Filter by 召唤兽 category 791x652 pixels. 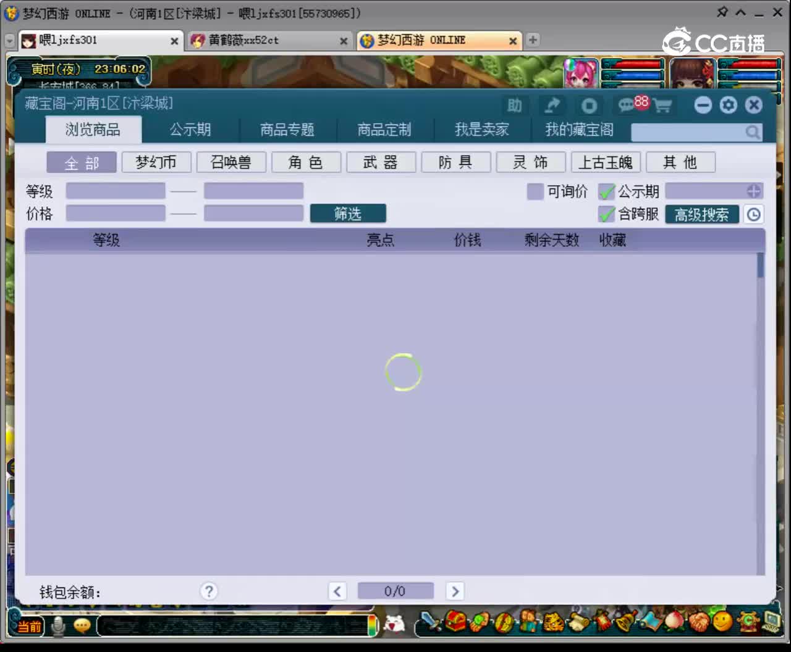coord(231,162)
